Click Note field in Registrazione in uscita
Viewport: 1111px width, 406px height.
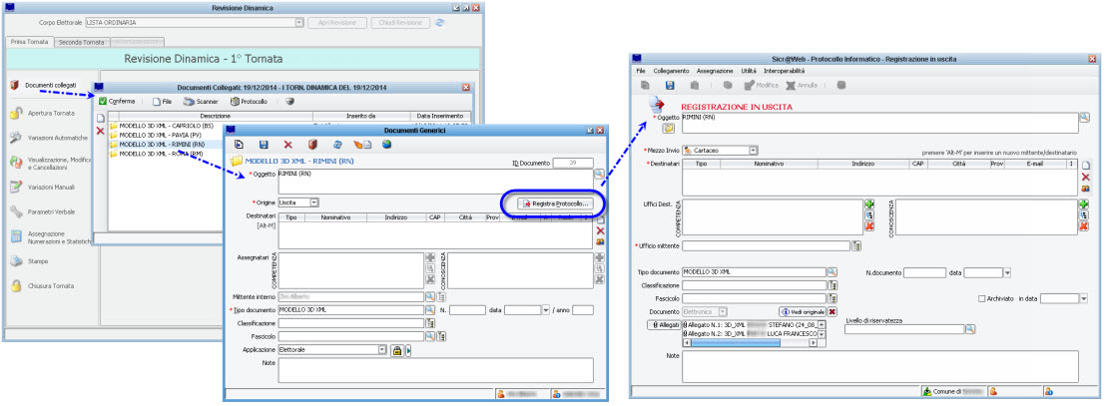pyautogui.click(x=880, y=366)
